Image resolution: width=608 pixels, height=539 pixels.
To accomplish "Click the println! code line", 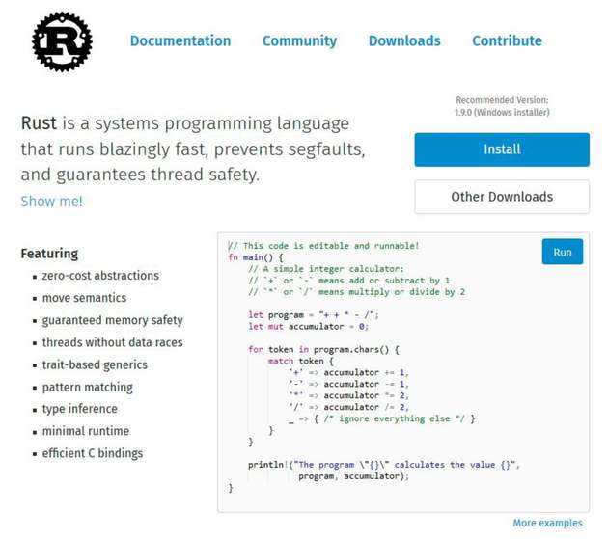I will pyautogui.click(x=384, y=465).
